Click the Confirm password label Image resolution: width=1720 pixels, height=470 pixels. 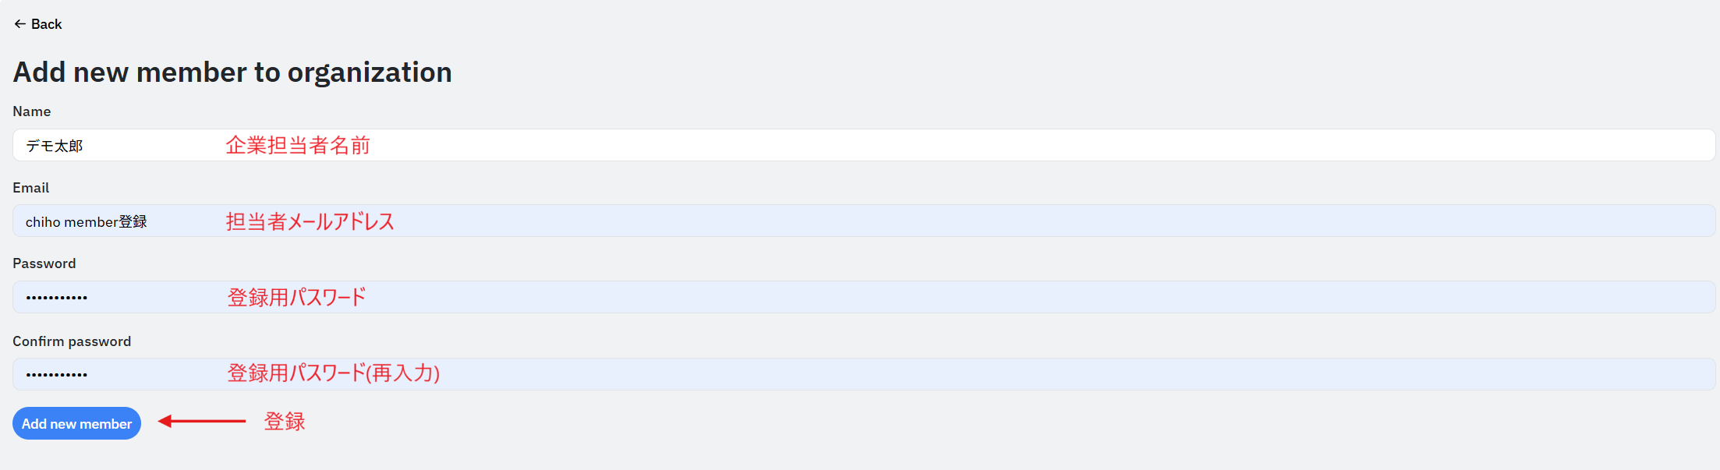(x=72, y=341)
